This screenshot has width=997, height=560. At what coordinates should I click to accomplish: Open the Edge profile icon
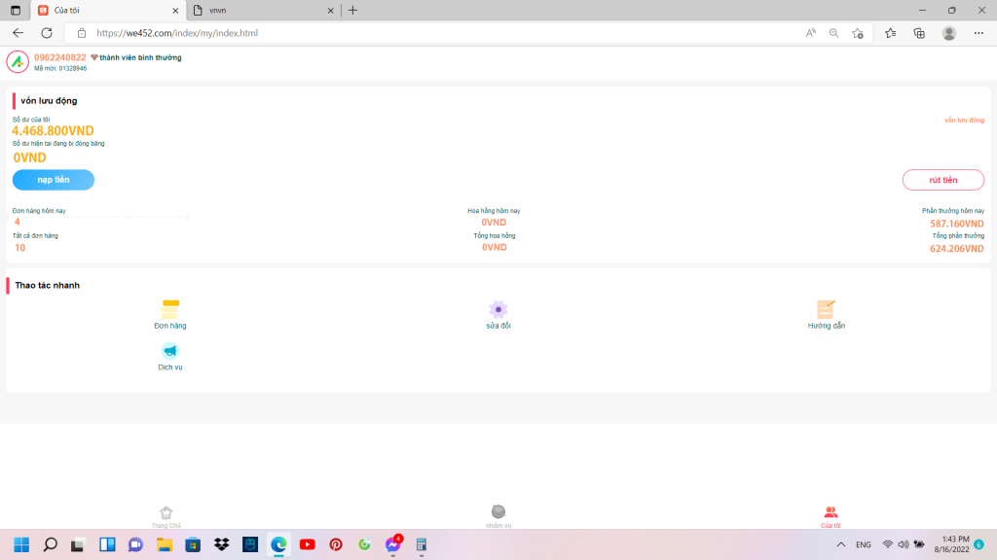click(x=949, y=33)
